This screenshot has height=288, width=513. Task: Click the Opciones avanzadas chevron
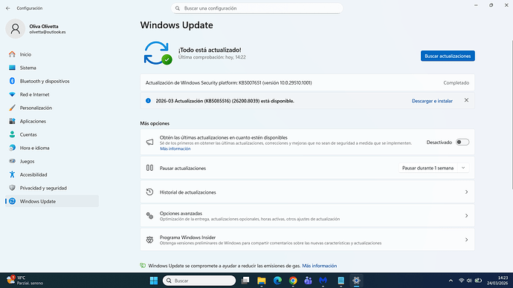coord(466,216)
